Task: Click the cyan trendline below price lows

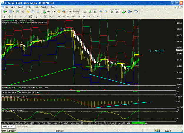Action: [109, 79]
